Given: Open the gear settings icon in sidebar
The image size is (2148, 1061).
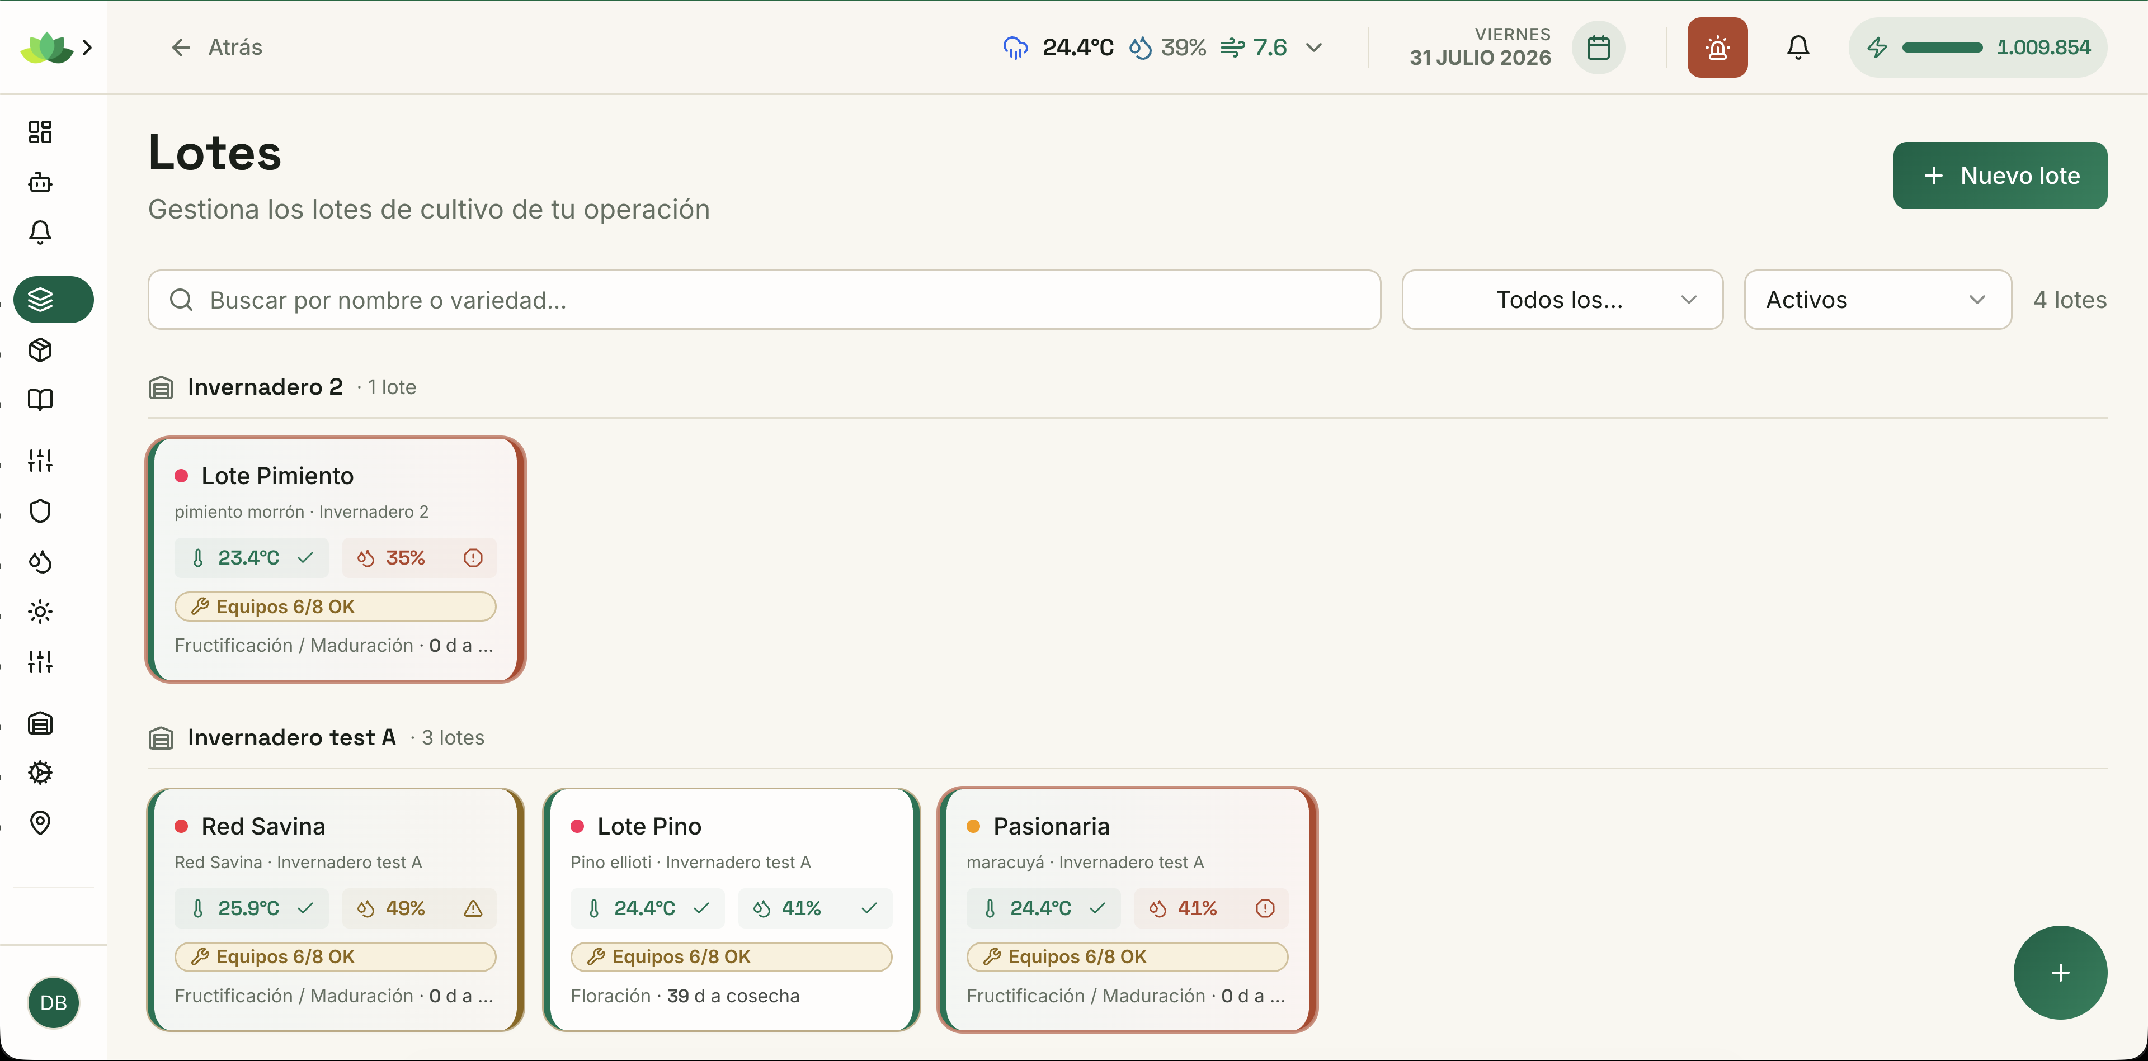Looking at the screenshot, I should [40, 773].
